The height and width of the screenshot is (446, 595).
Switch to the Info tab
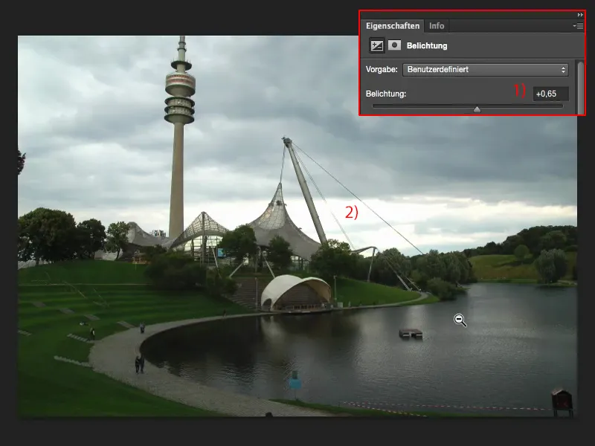pos(437,26)
